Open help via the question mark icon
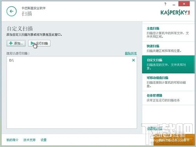Viewport: 196px width, 147px height. [x=165, y=4]
